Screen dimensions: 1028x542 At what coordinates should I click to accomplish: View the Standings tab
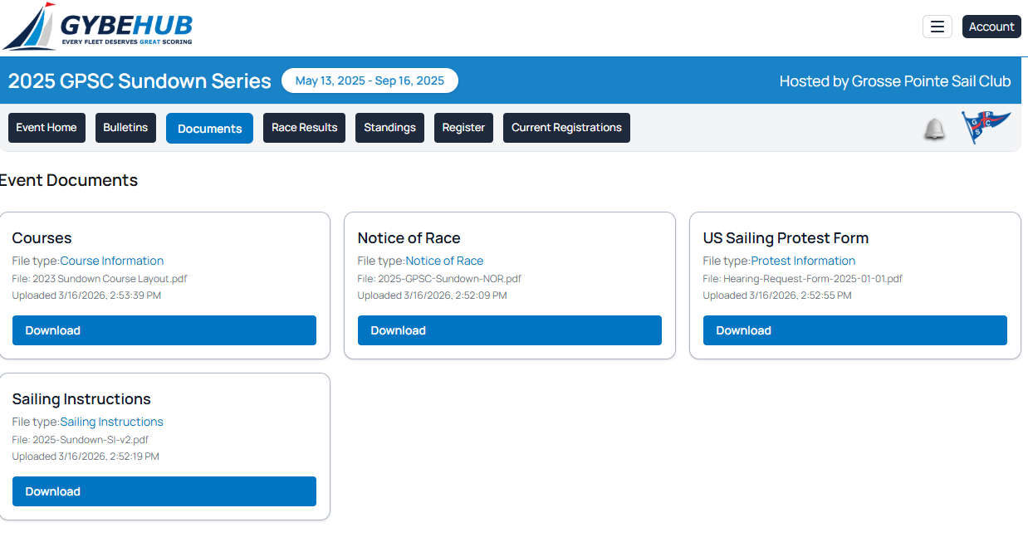point(389,128)
